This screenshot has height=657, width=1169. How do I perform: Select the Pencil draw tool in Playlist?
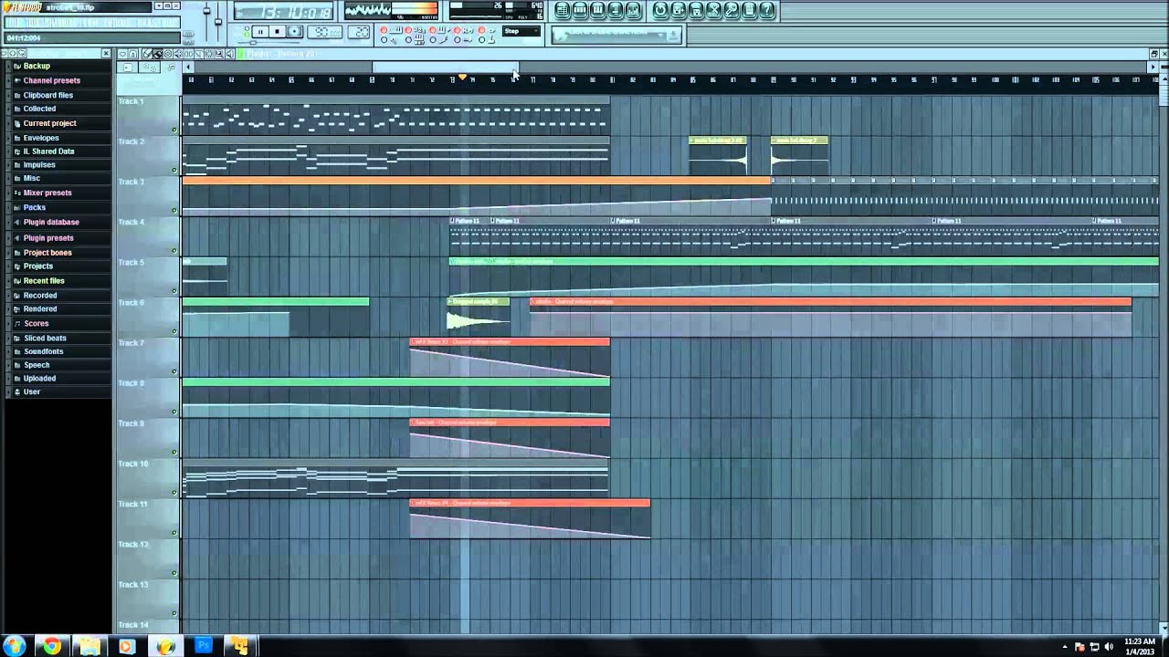click(147, 54)
